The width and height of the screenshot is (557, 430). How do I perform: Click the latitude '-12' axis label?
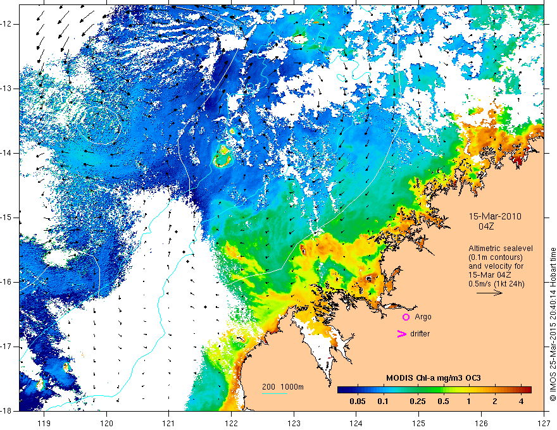coord(7,24)
